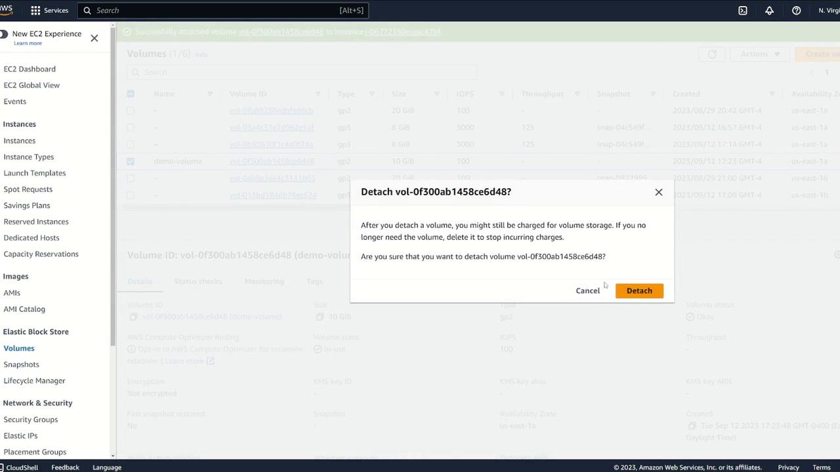Open the Tags tab
Viewport: 840px width, 472px height.
point(314,281)
